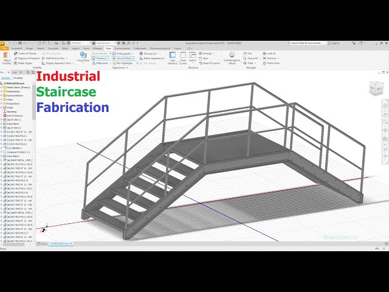Click the New window icon
The height and width of the screenshot is (292, 389).
(201, 58)
